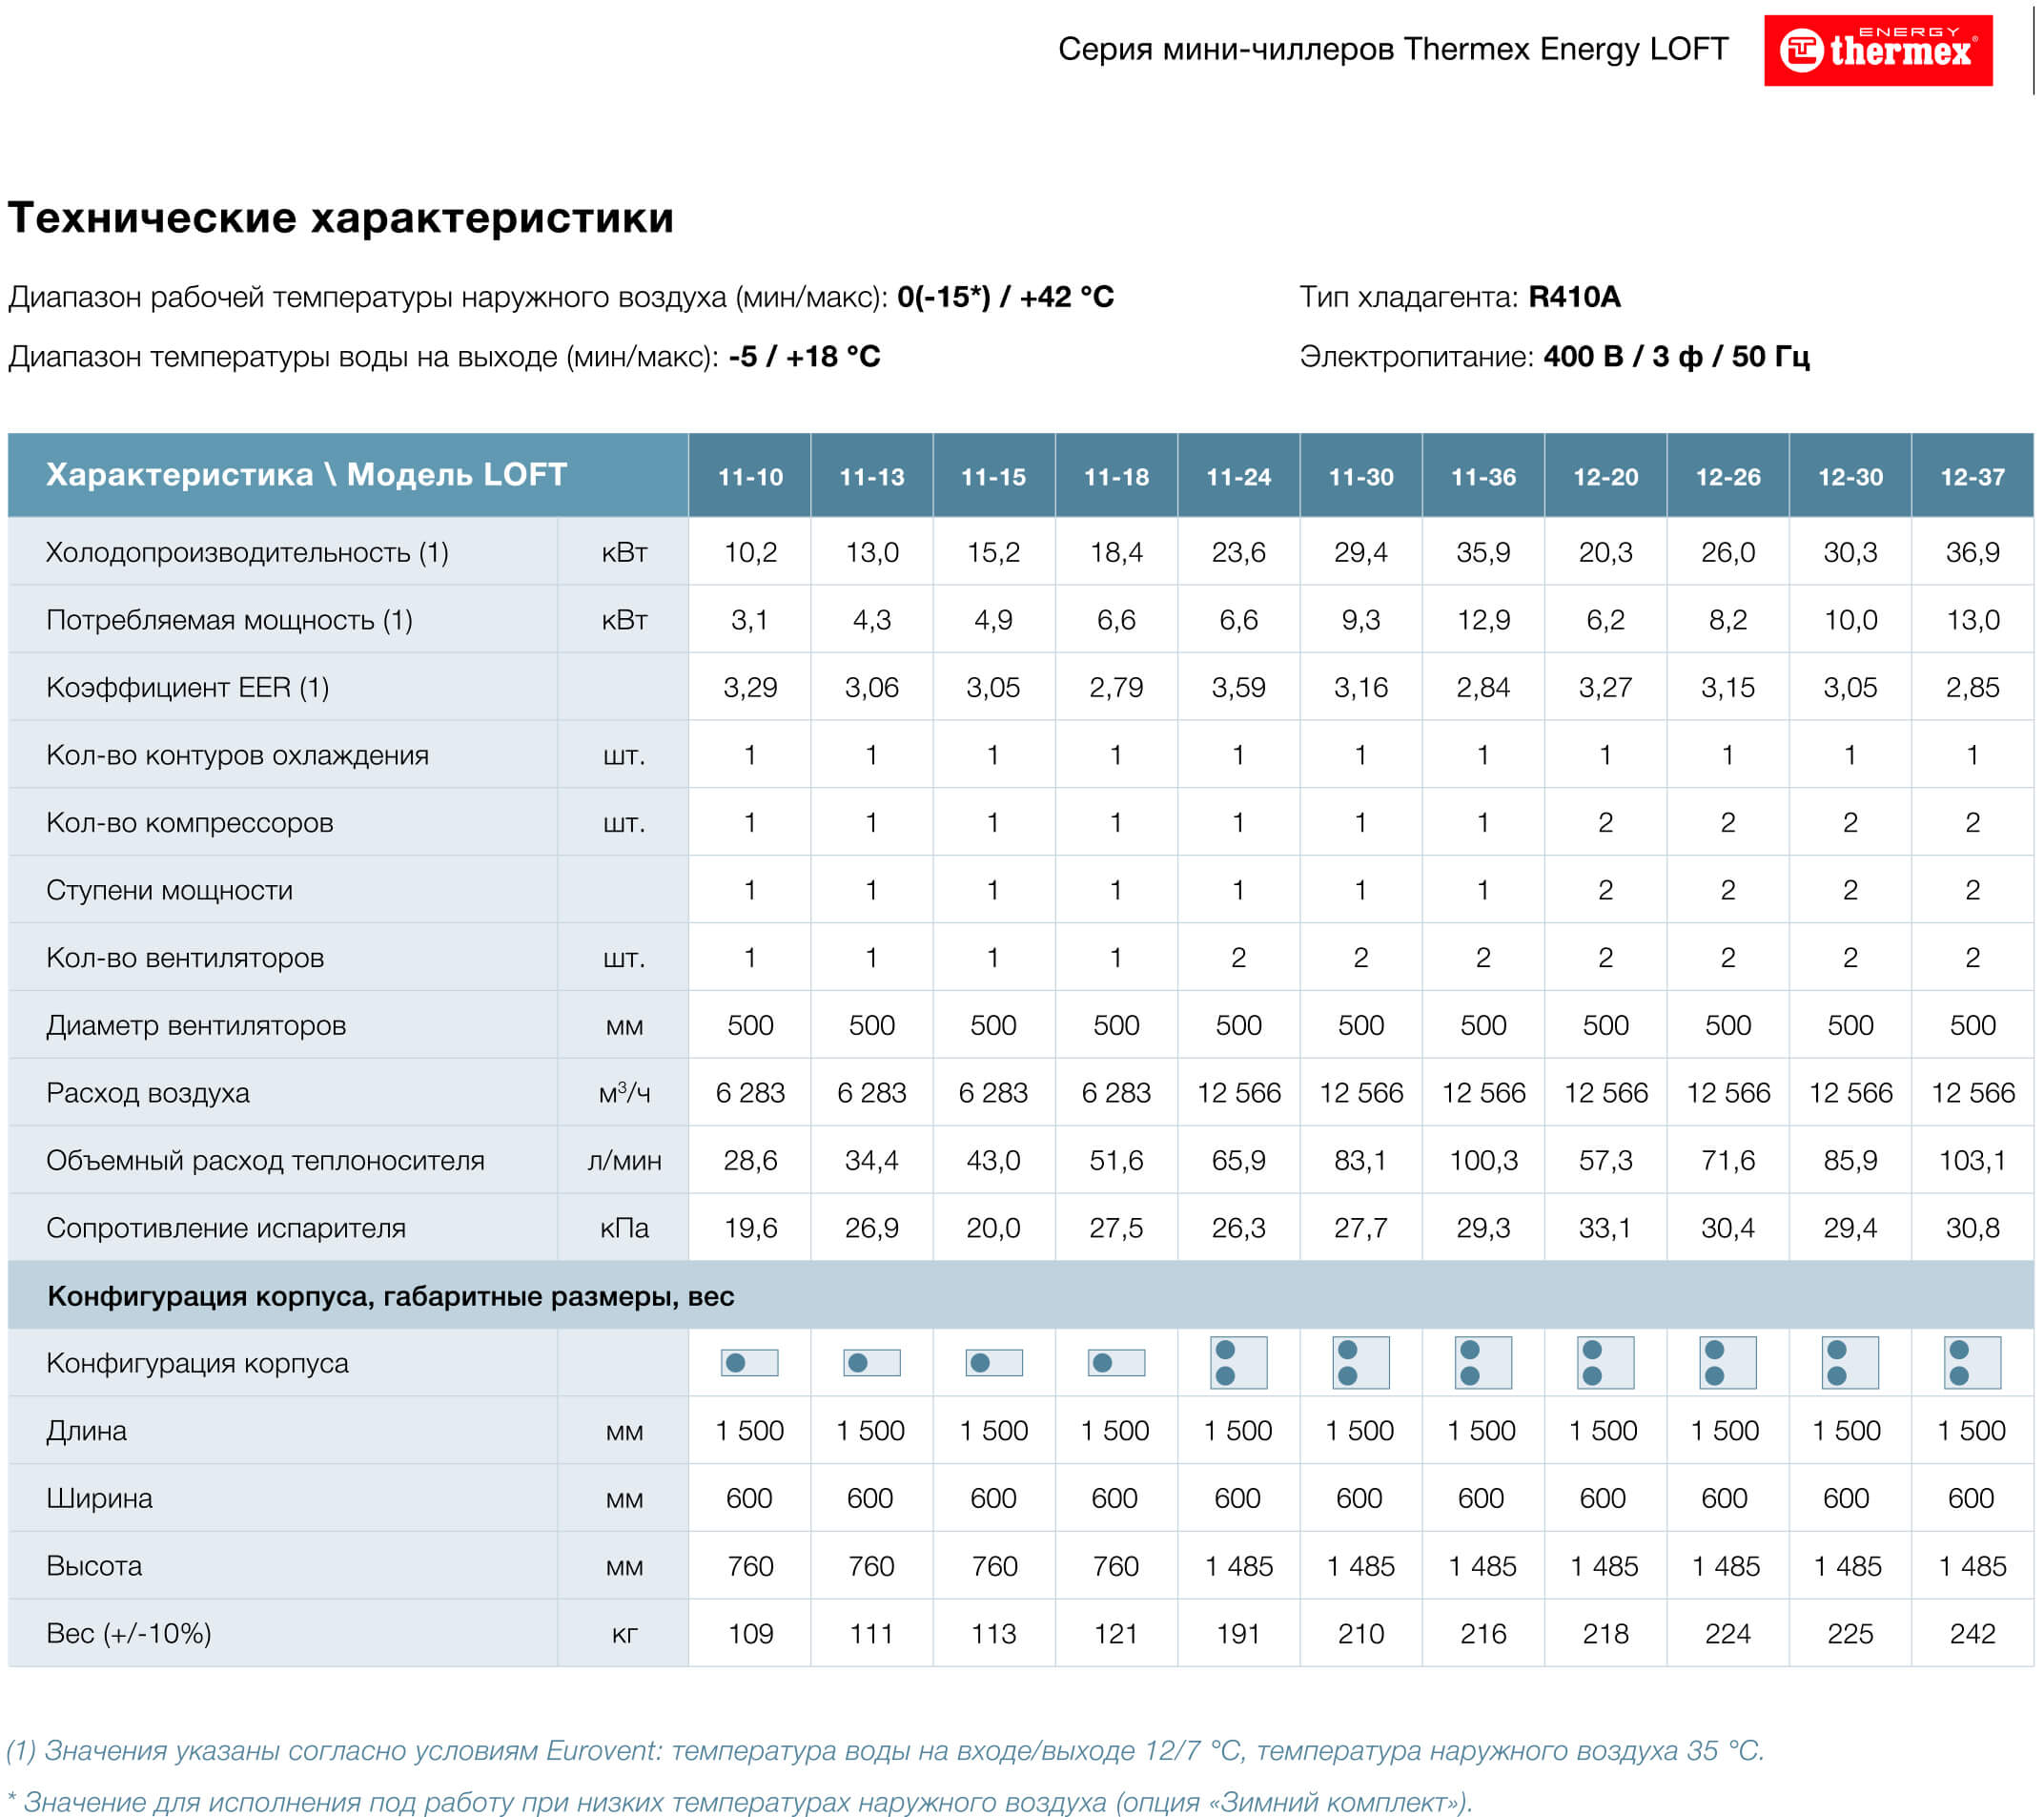
Task: Click the 'Технические характеристики' heading
Action: (x=340, y=218)
